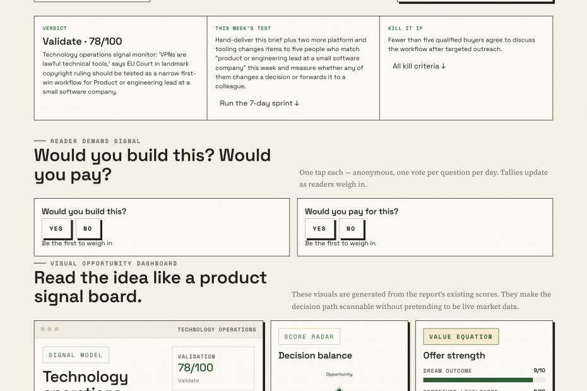Click the 'Offer strength' card title

click(454, 356)
